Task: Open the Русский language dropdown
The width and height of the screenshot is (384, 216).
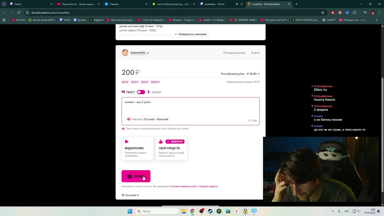Action: (x=130, y=195)
